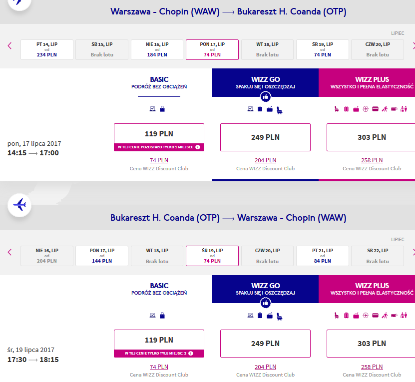Viewport: 415px width, 382px height.
Task: Click outbound flight time 14:15 → 17:00
Action: click(x=33, y=153)
